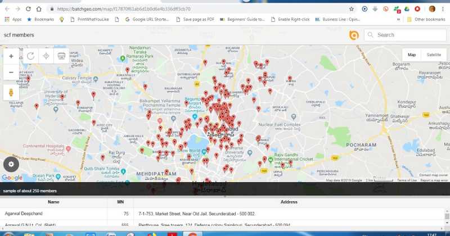Sort table by Name column header
Image resolution: width=450 pixels, height=236 pixels.
(53, 202)
